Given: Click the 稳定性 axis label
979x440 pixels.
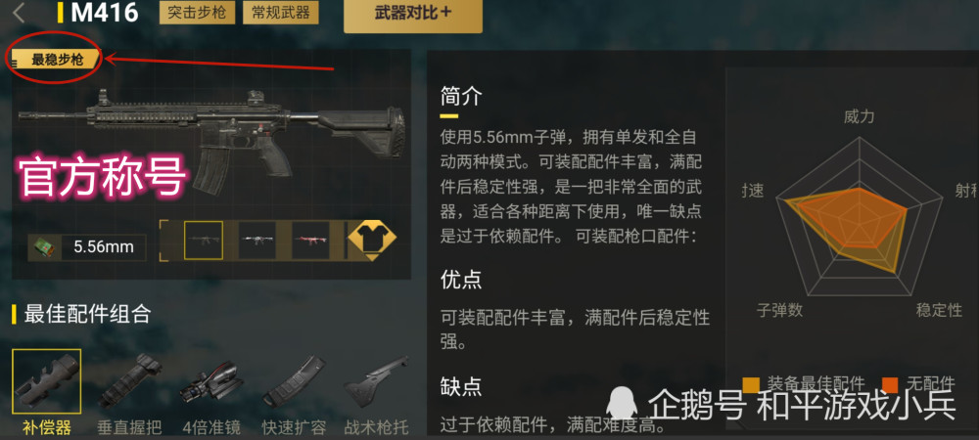Looking at the screenshot, I should coord(939,310).
